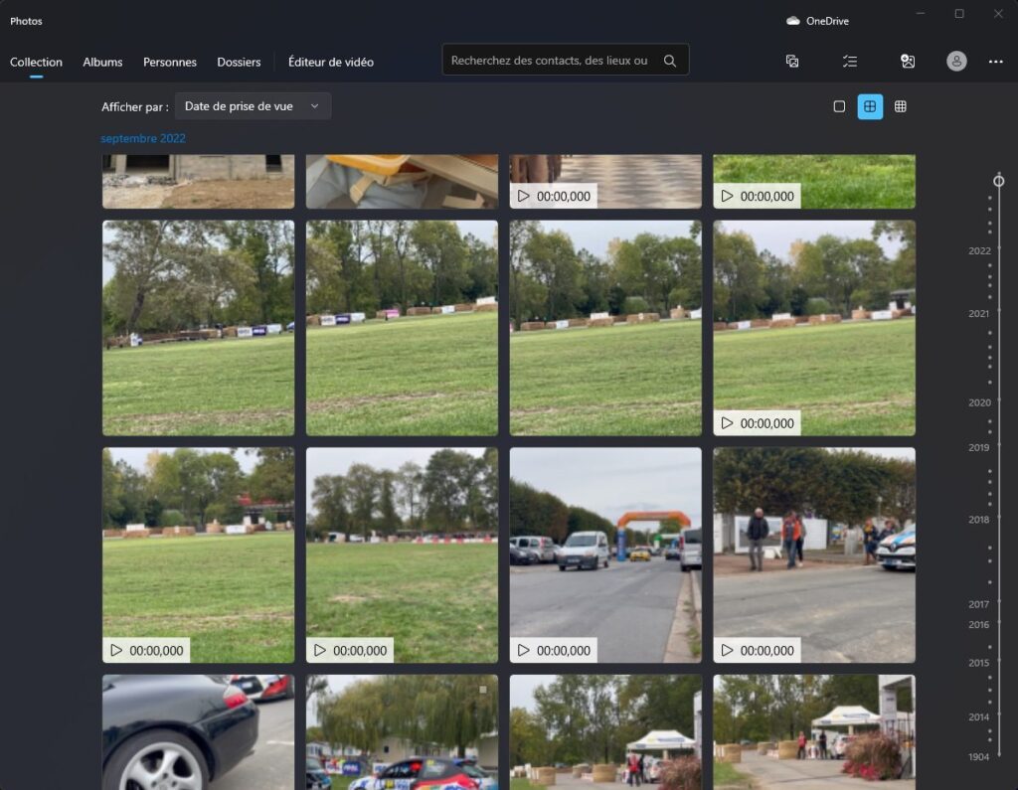Screen dimensions: 1018x790
Task: Open the Éditeur de vidéo tab
Action: click(x=330, y=62)
